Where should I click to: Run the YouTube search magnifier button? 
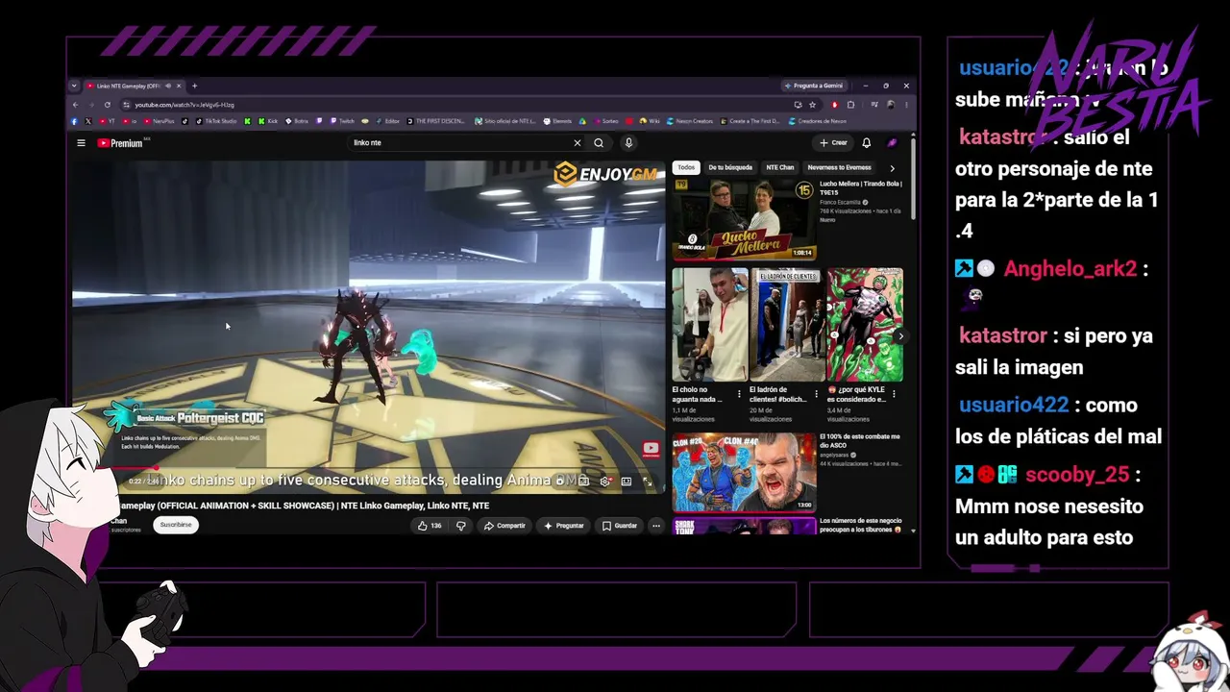(x=599, y=143)
